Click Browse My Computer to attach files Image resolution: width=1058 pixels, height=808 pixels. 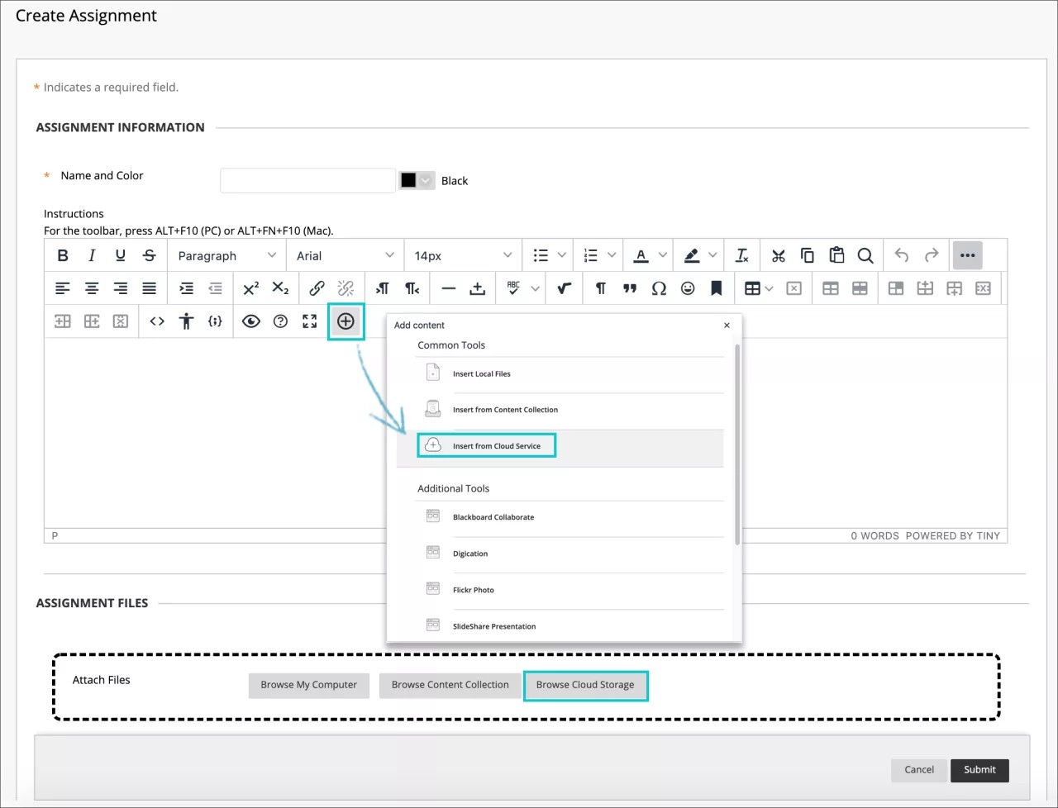tap(308, 685)
